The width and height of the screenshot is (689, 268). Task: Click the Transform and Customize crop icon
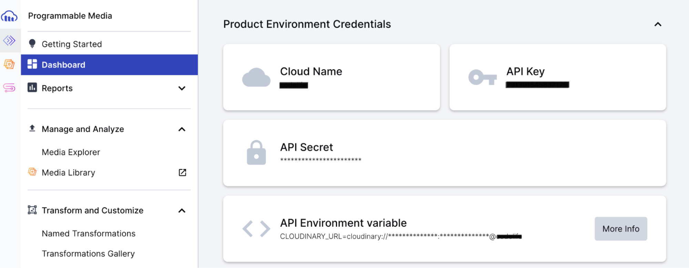click(32, 210)
